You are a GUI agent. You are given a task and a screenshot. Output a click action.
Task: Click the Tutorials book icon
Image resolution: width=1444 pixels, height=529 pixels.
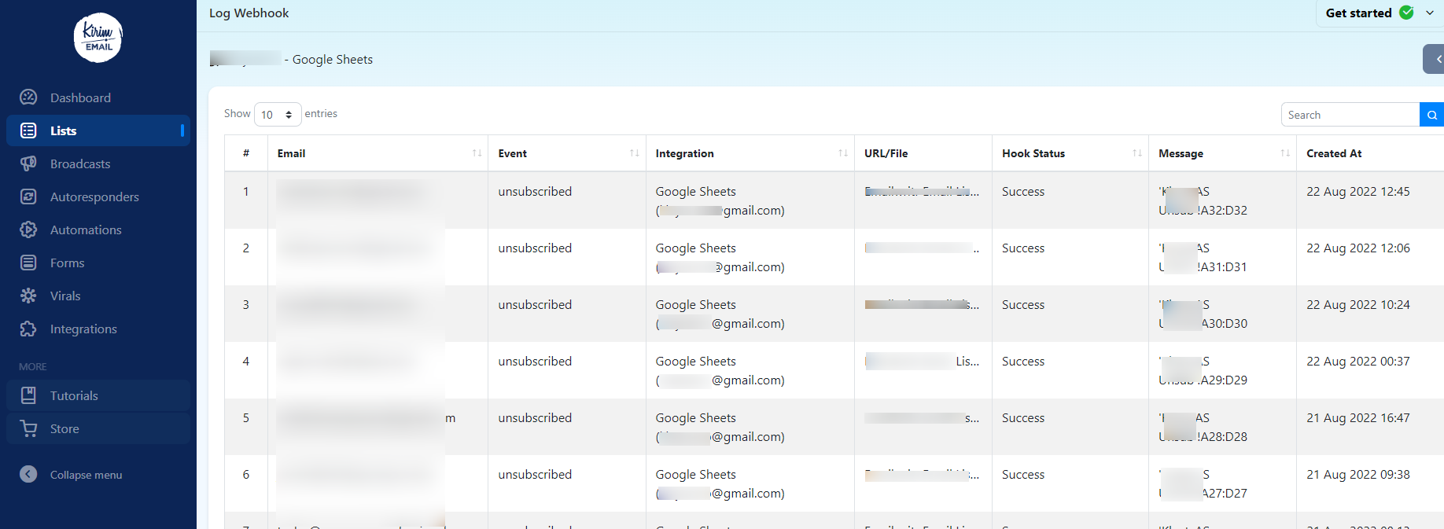tap(28, 395)
